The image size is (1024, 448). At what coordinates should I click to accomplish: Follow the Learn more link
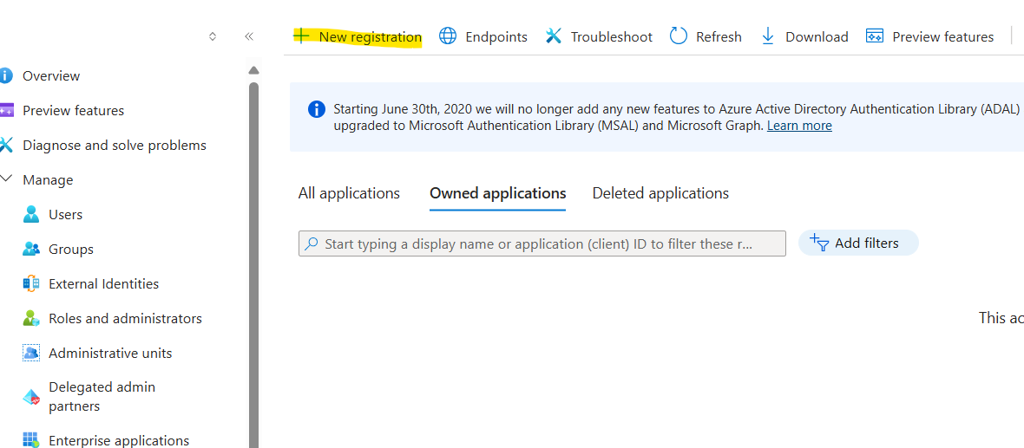pyautogui.click(x=799, y=125)
